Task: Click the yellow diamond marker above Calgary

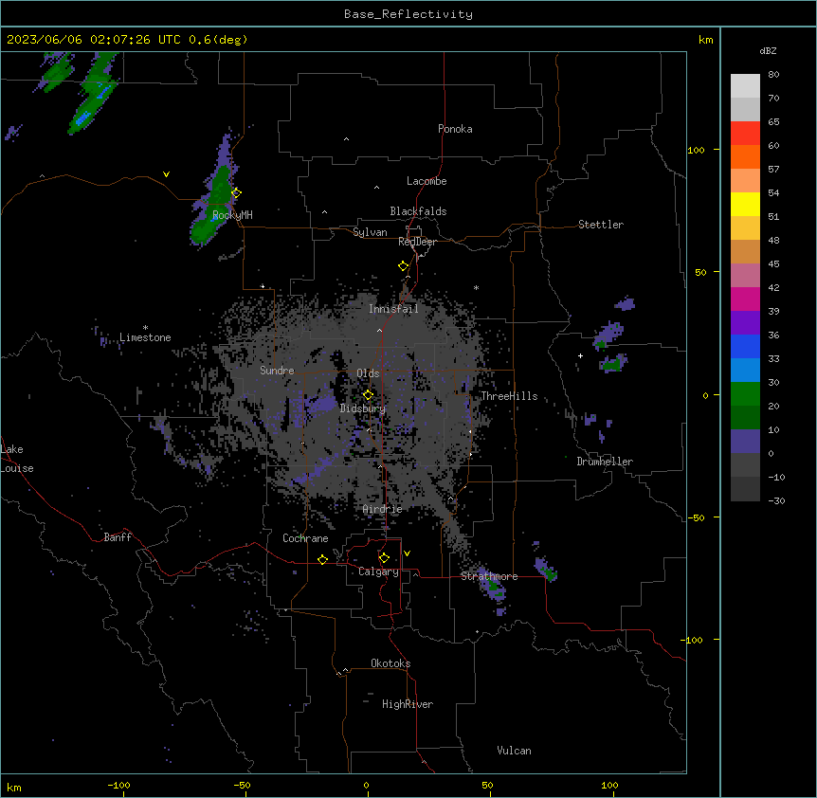Action: click(384, 558)
